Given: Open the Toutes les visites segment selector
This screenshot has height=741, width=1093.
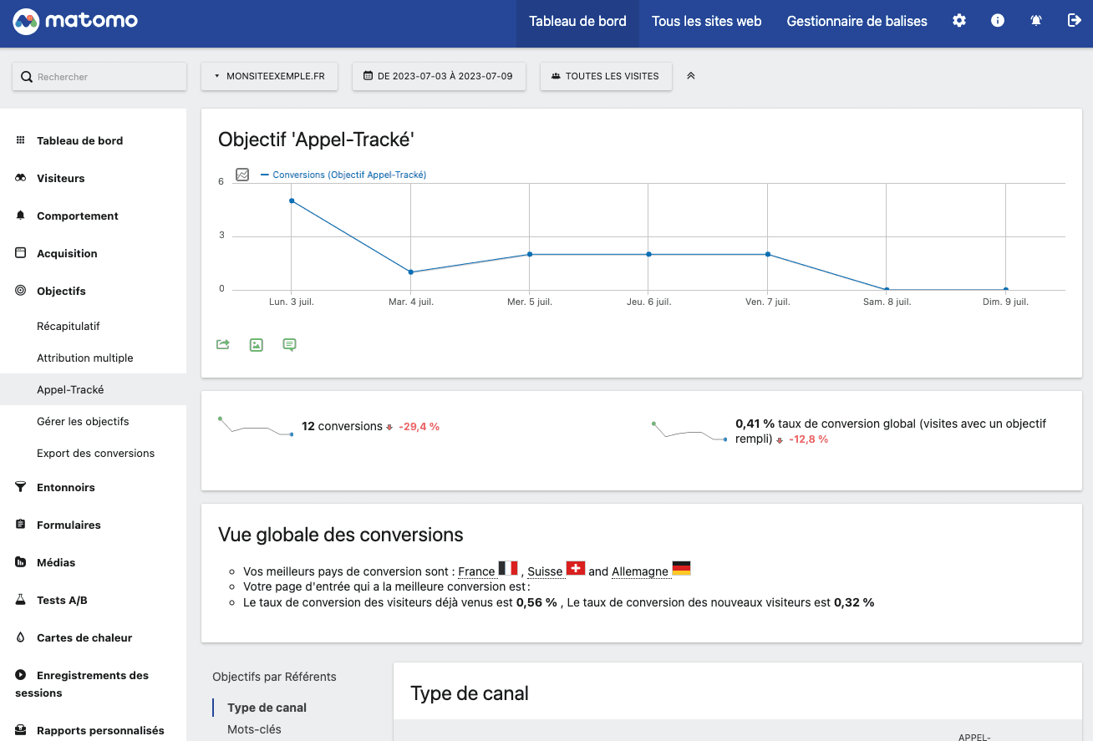Looking at the screenshot, I should (x=606, y=76).
